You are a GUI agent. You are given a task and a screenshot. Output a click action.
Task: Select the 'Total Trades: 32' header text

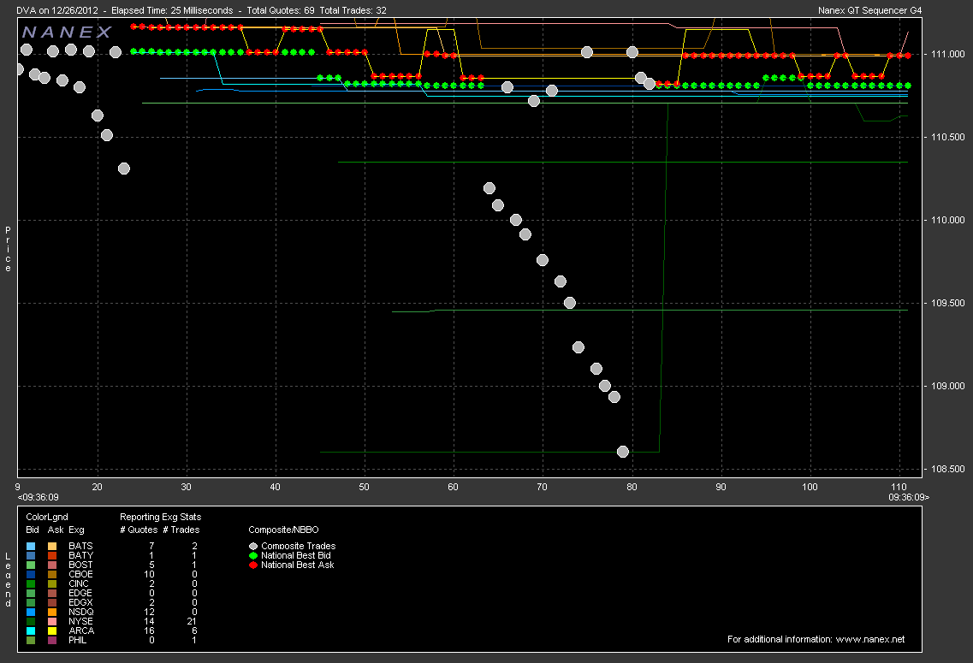coord(353,10)
